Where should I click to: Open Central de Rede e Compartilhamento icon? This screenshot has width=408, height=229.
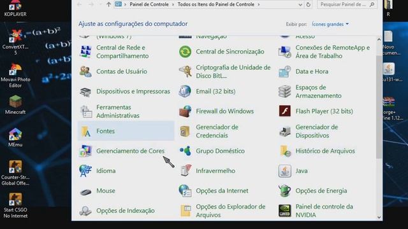(85, 52)
